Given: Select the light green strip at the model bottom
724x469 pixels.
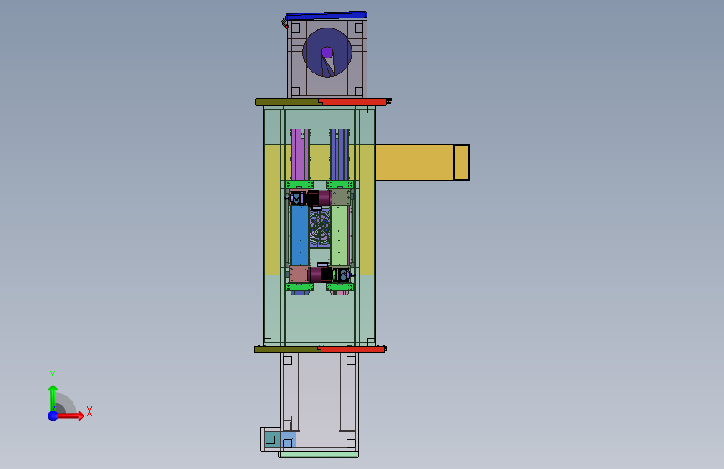Looking at the screenshot, I should coord(318,455).
